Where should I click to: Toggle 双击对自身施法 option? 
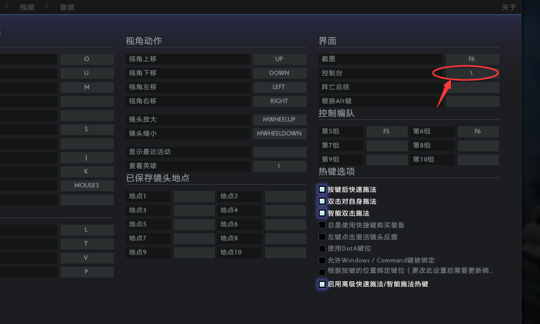tap(322, 201)
